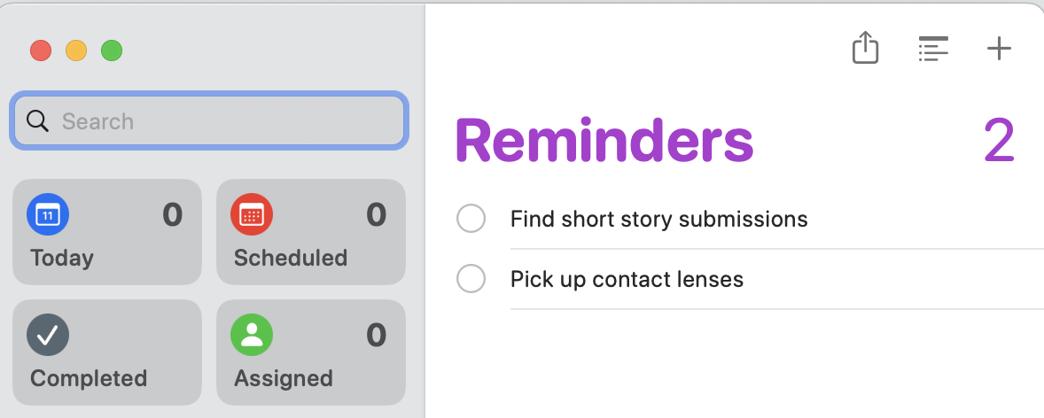Mark 'Pick up contact lenses' complete
Screen dimensions: 1044x418
click(x=471, y=280)
